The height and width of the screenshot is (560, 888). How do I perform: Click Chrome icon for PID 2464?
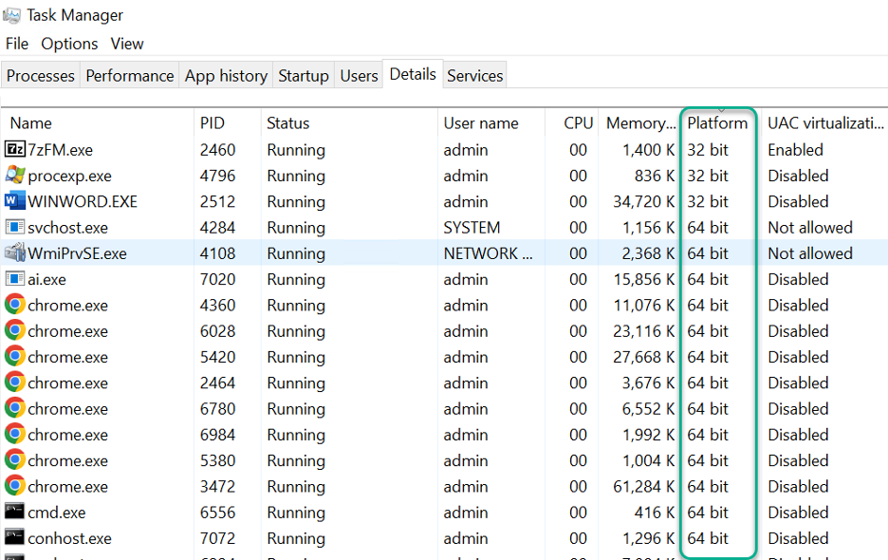pos(15,383)
